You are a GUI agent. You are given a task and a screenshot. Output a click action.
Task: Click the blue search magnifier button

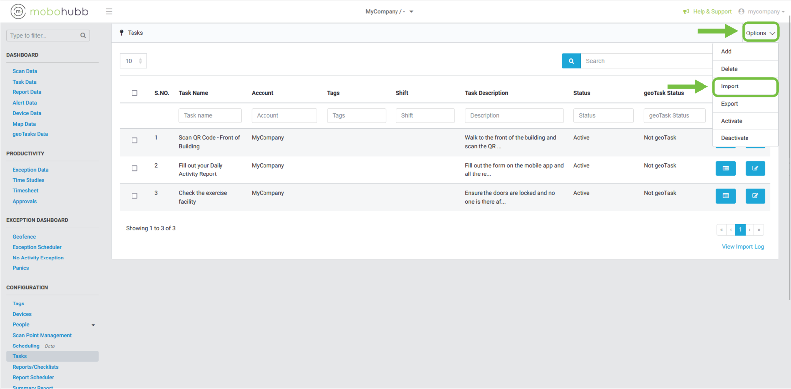[x=571, y=61]
